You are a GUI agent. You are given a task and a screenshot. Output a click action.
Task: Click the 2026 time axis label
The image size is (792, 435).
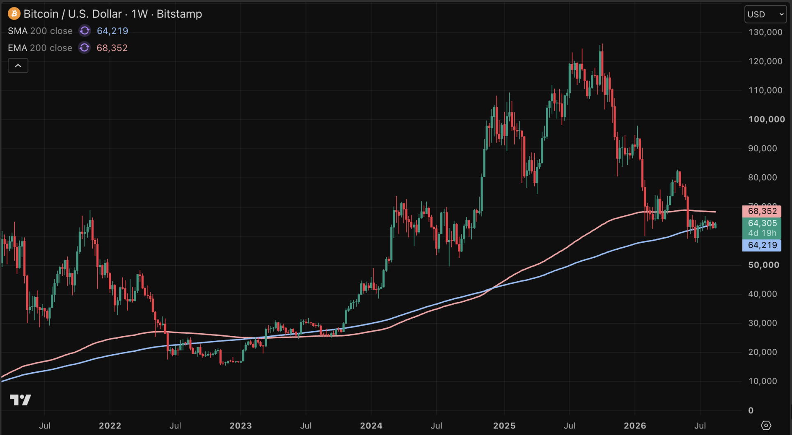click(x=635, y=426)
